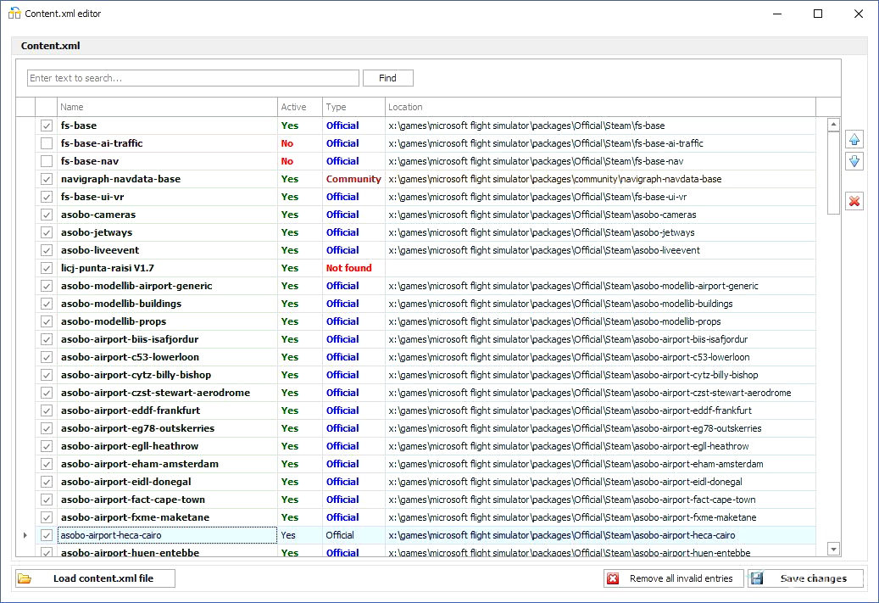Select asobo-airport-czst-stewart-aerodrome name cell

pyautogui.click(x=167, y=393)
